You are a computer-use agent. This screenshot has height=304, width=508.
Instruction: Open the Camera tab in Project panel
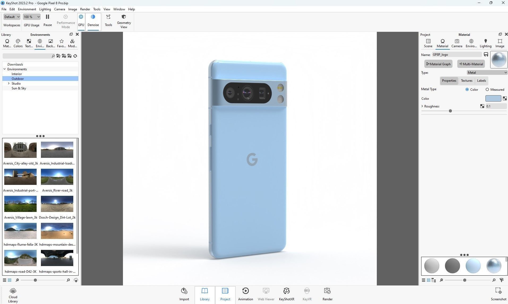coord(457,43)
